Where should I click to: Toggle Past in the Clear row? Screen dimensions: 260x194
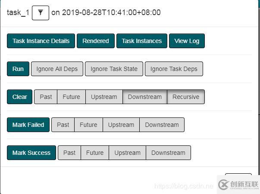(x=46, y=97)
